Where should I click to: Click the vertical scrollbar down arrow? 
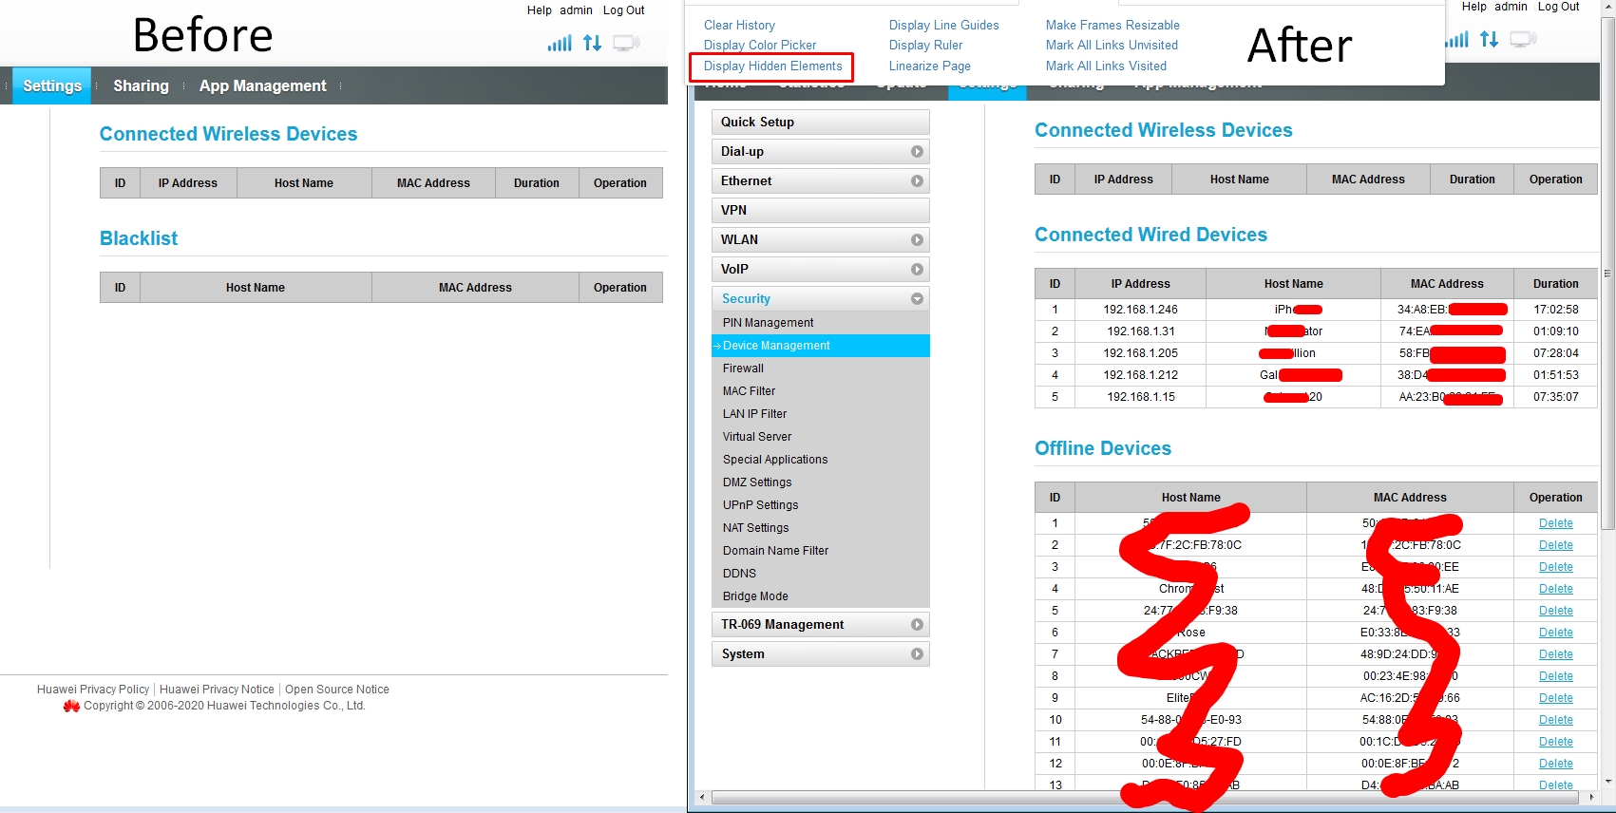1607,782
